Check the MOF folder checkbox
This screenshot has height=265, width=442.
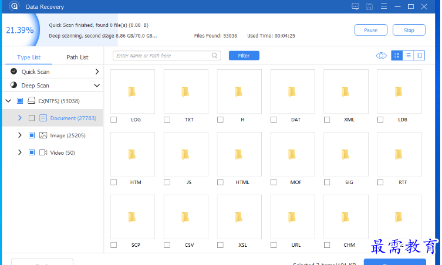tap(274, 182)
